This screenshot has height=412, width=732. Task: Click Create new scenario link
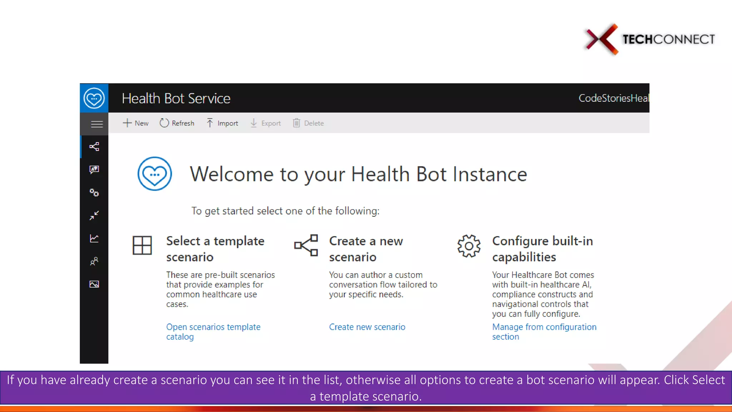(367, 327)
